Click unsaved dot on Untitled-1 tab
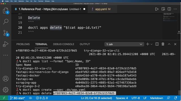 coord(84,9)
